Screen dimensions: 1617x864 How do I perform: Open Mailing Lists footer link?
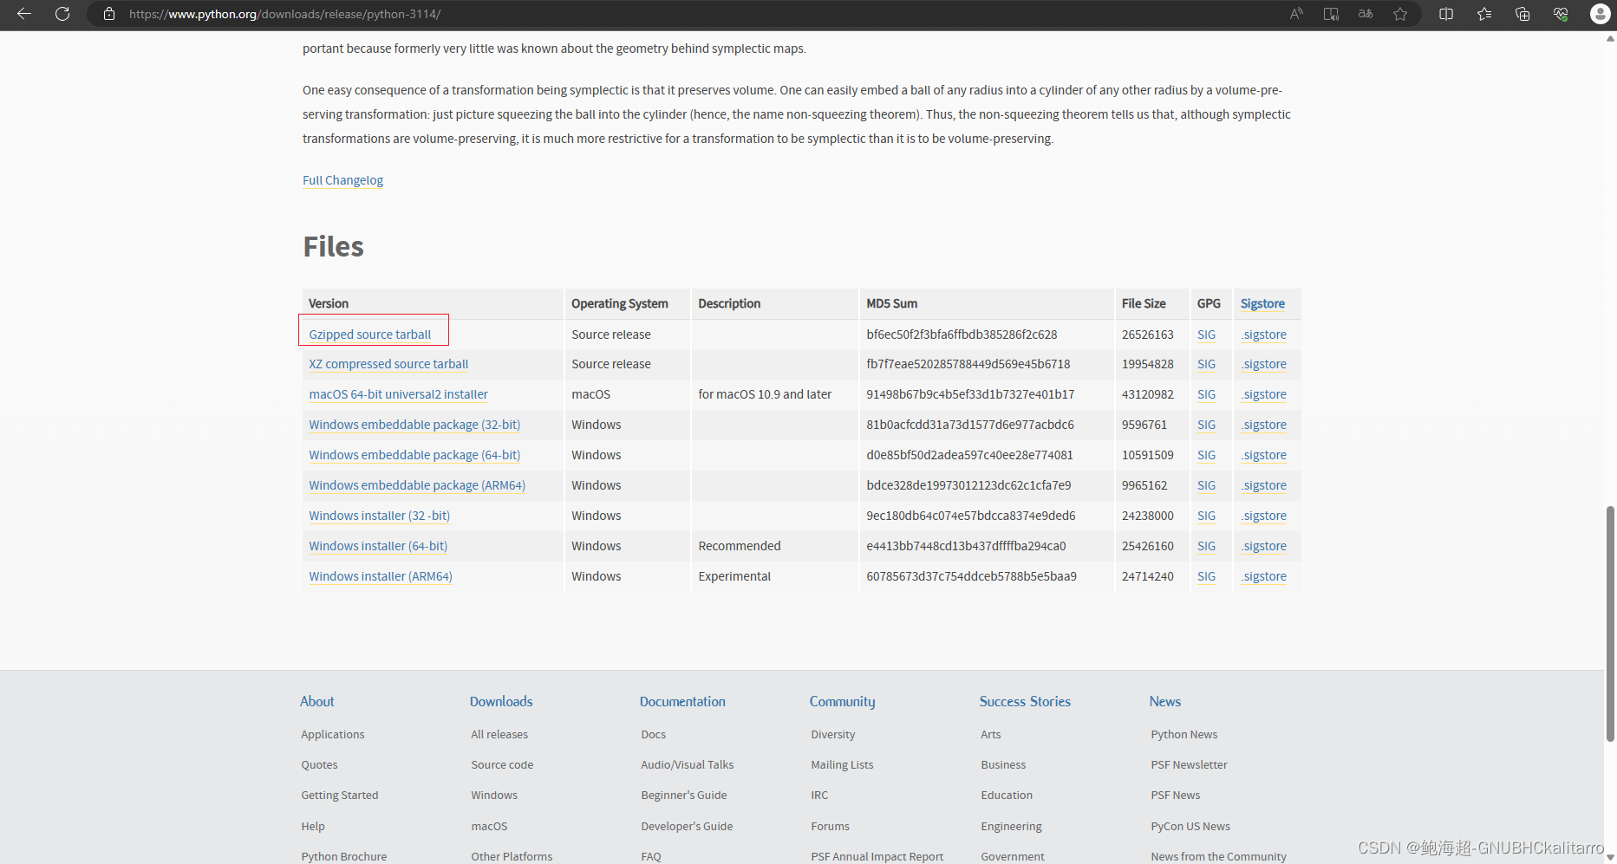coord(842,764)
